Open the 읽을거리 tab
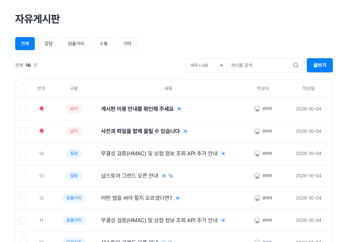349x242 pixels. (x=76, y=44)
